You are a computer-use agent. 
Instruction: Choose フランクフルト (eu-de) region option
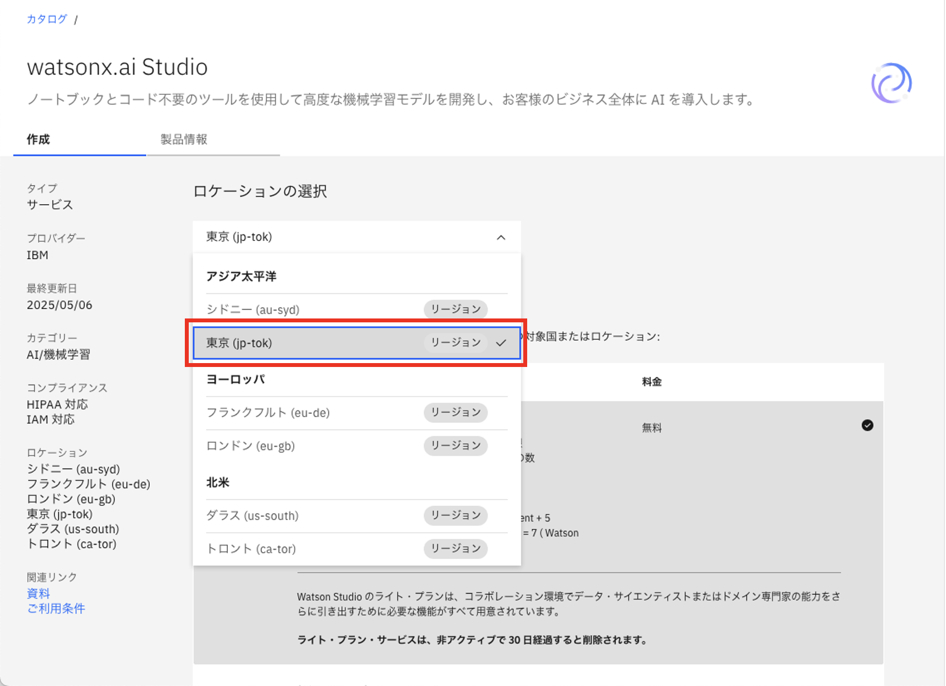pyautogui.click(x=268, y=413)
